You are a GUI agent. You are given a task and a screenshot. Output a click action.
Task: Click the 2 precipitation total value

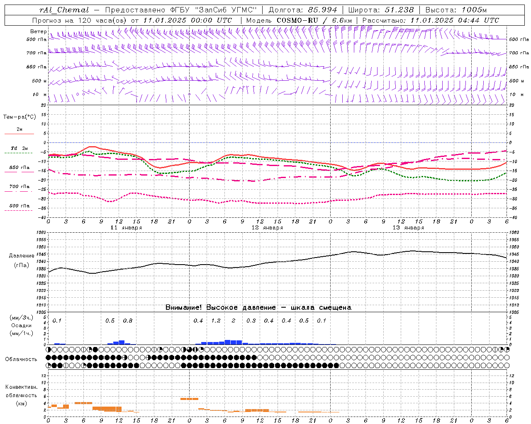tap(234, 320)
